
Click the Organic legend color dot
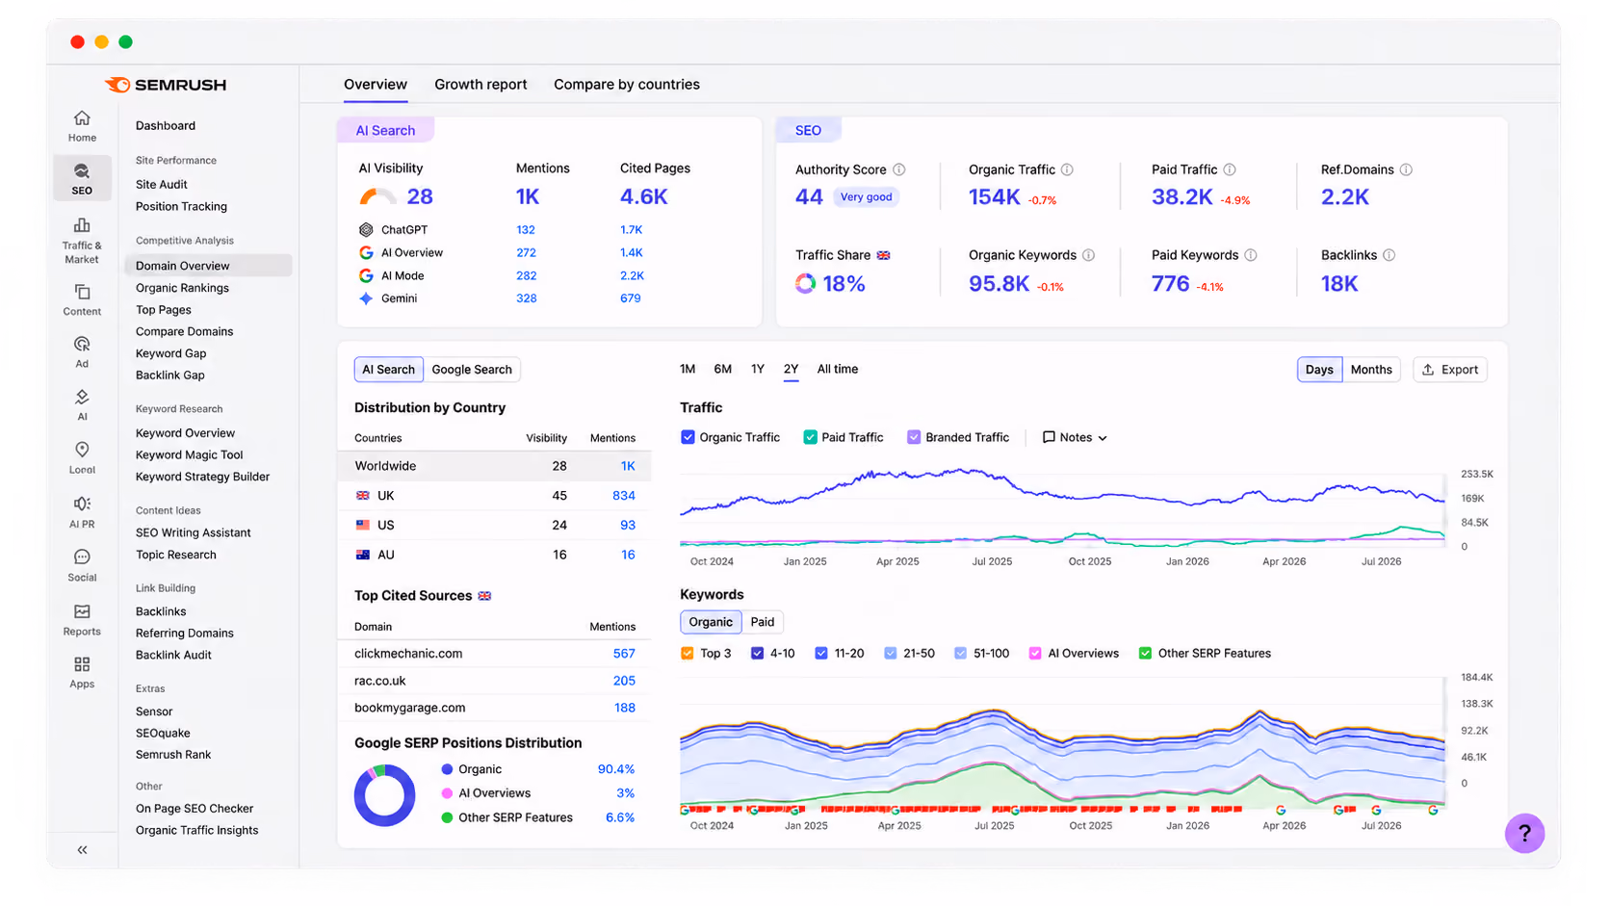pos(447,769)
